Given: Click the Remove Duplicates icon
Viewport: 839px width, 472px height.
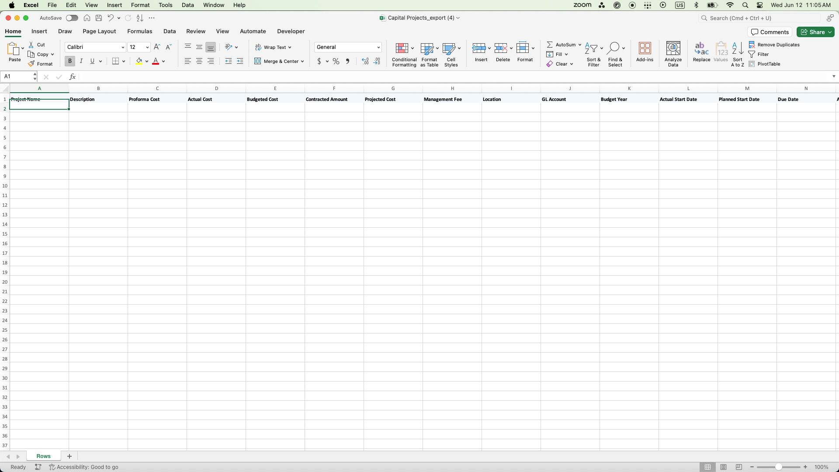Looking at the screenshot, I should [752, 45].
